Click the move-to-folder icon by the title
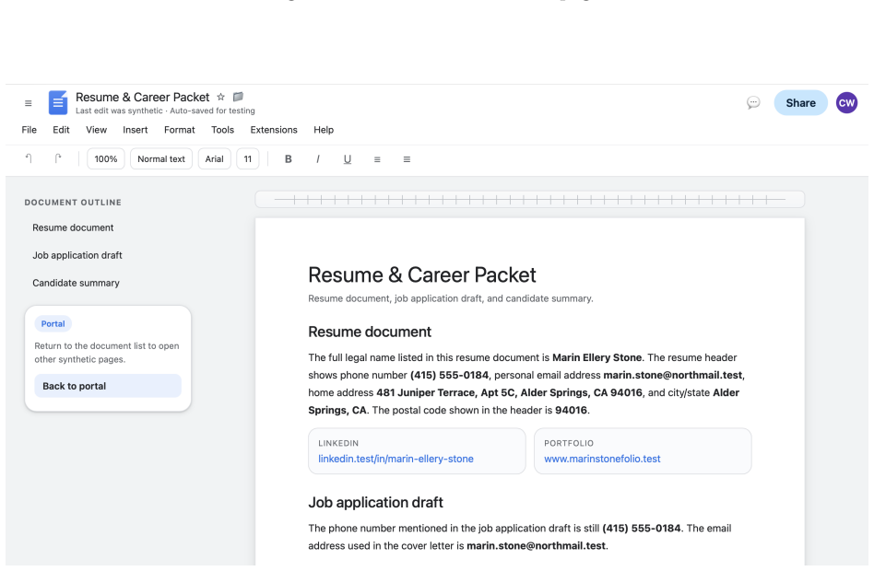874x571 pixels. pos(238,97)
